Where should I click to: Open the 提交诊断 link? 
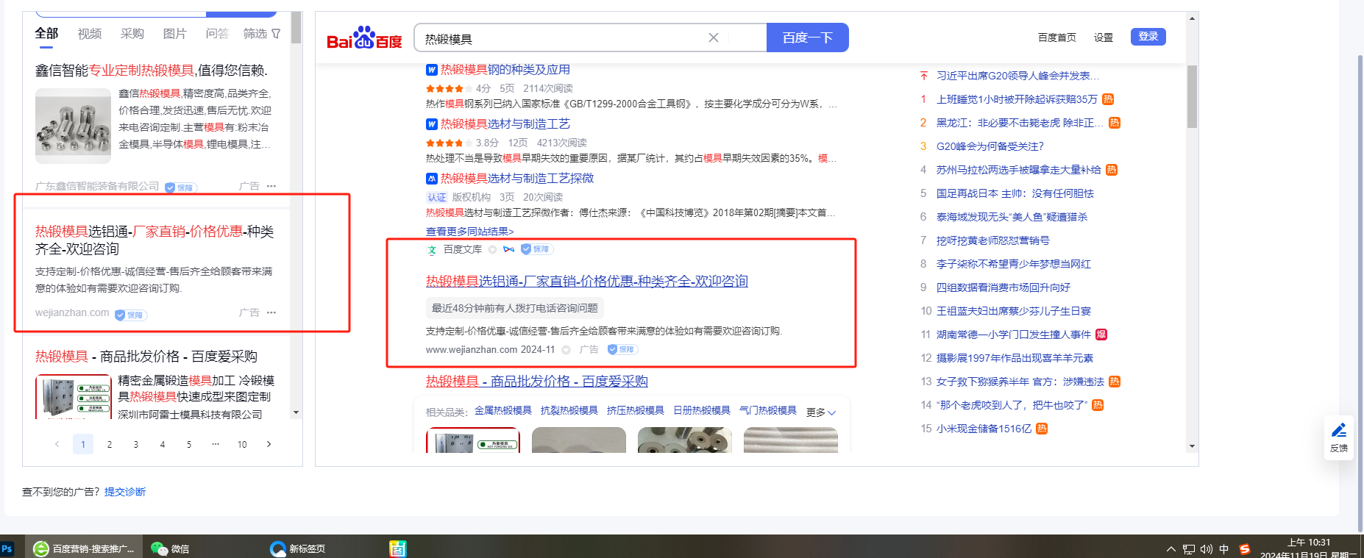[125, 492]
